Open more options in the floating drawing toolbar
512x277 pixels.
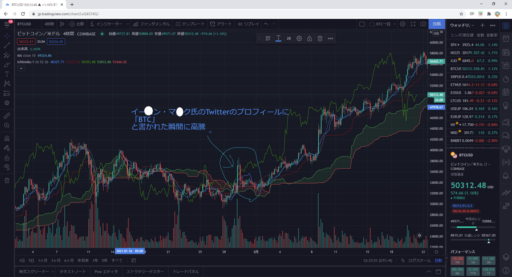tap(331, 38)
